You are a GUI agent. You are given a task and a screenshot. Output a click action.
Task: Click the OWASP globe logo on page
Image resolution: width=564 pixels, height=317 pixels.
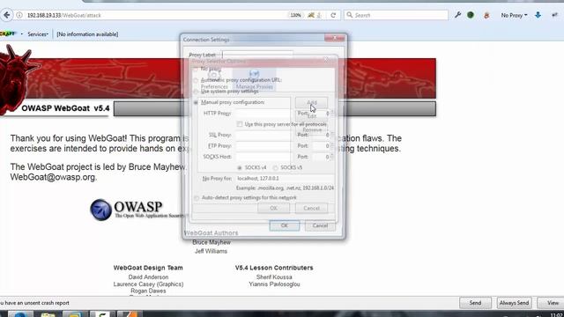(100, 210)
